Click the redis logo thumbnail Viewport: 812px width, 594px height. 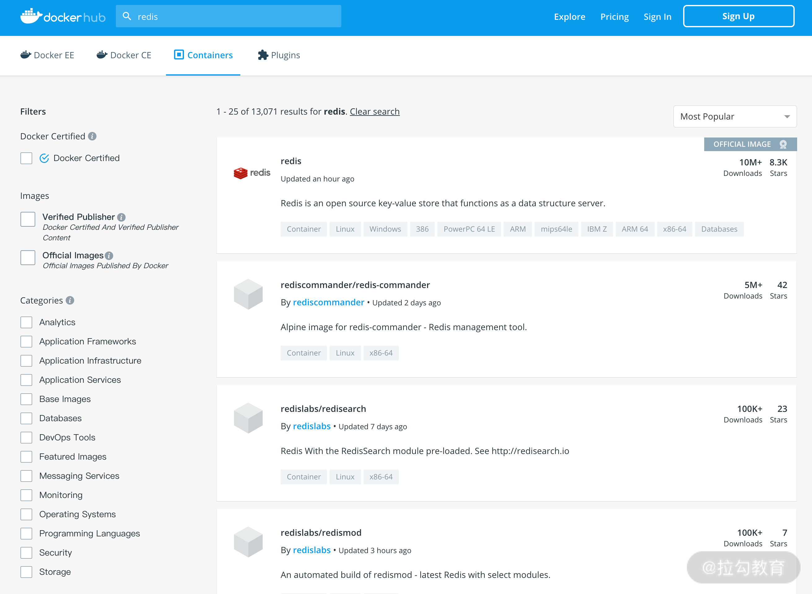[252, 173]
